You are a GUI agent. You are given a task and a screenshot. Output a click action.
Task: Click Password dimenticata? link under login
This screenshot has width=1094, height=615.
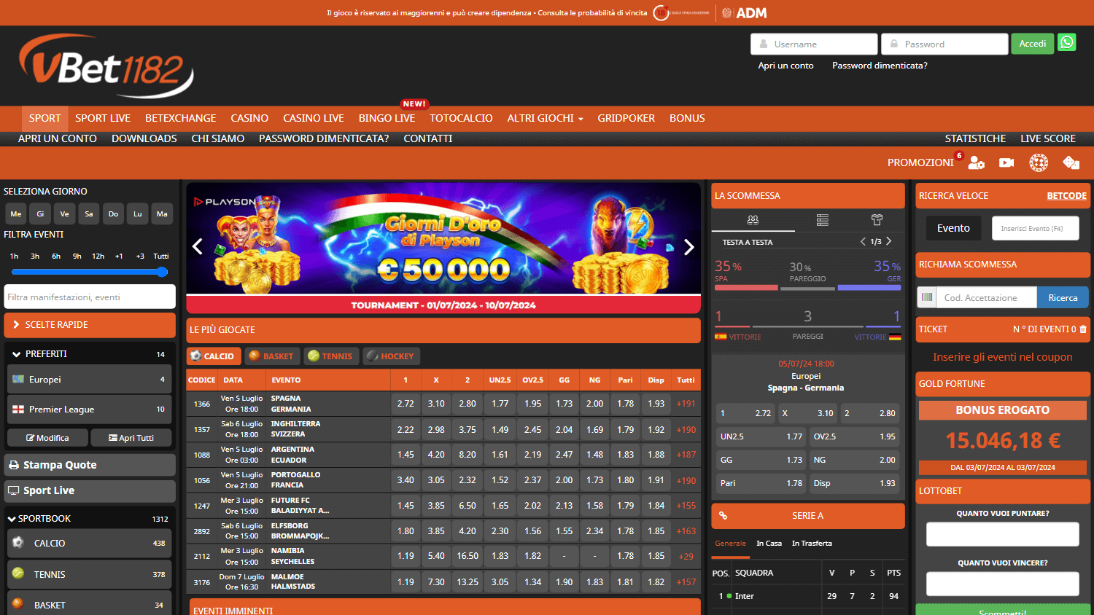880,66
